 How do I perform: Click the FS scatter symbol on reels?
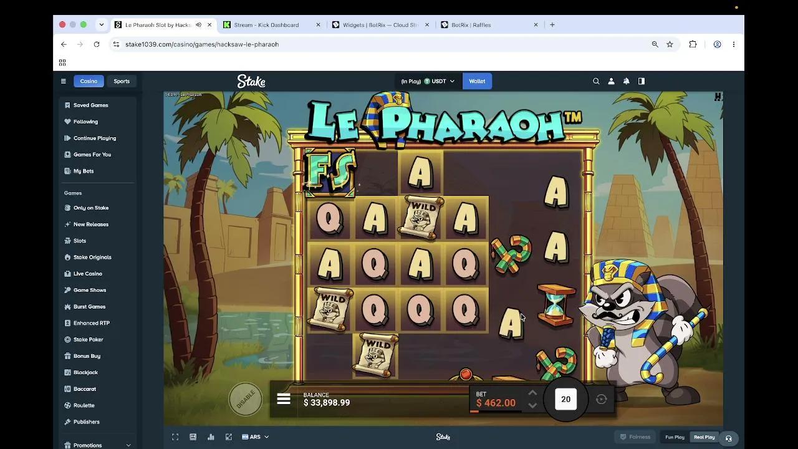tap(330, 173)
